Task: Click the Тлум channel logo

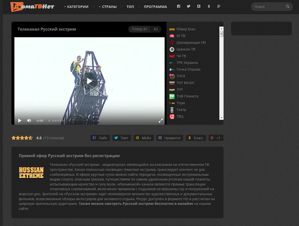Action: coord(172,103)
